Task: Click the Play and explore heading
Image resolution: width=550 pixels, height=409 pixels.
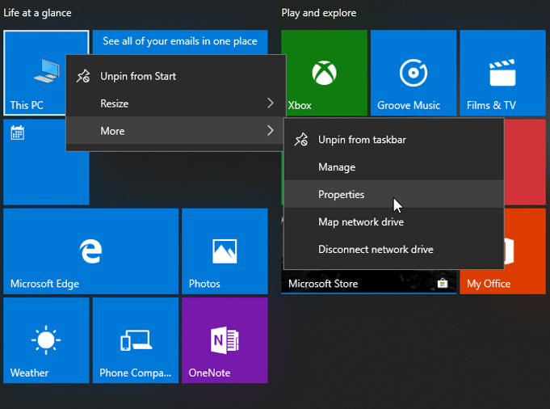Action: click(x=319, y=13)
